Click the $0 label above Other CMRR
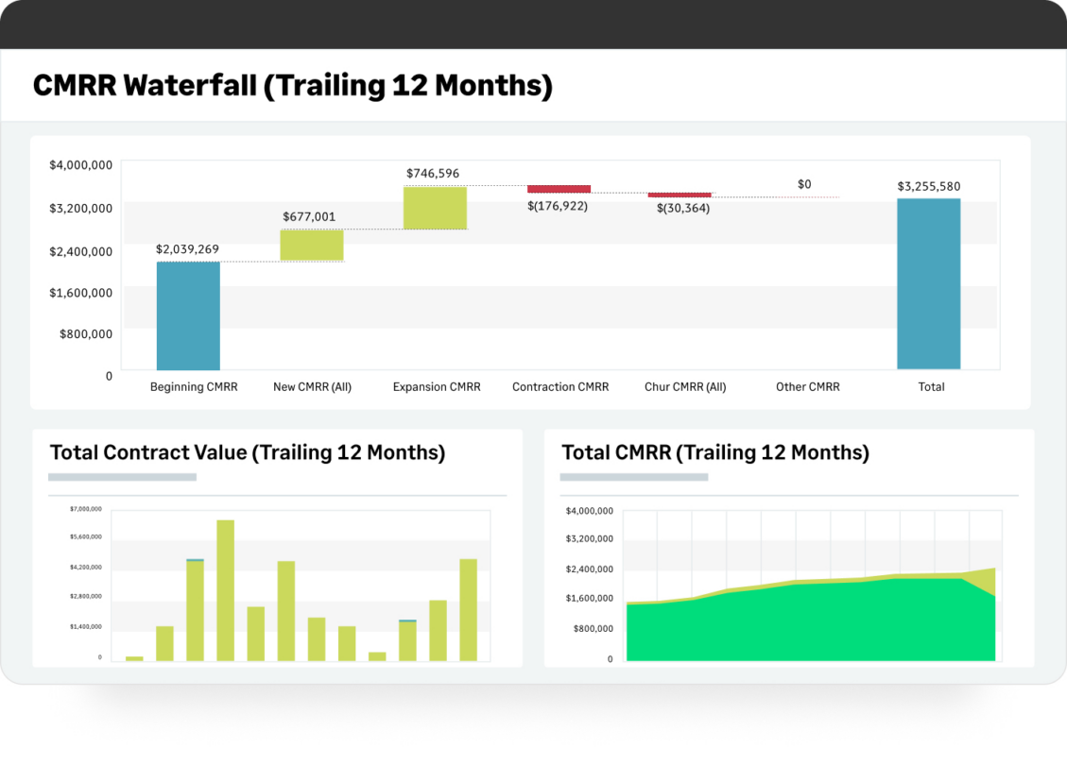Image resolution: width=1067 pixels, height=765 pixels. (804, 184)
